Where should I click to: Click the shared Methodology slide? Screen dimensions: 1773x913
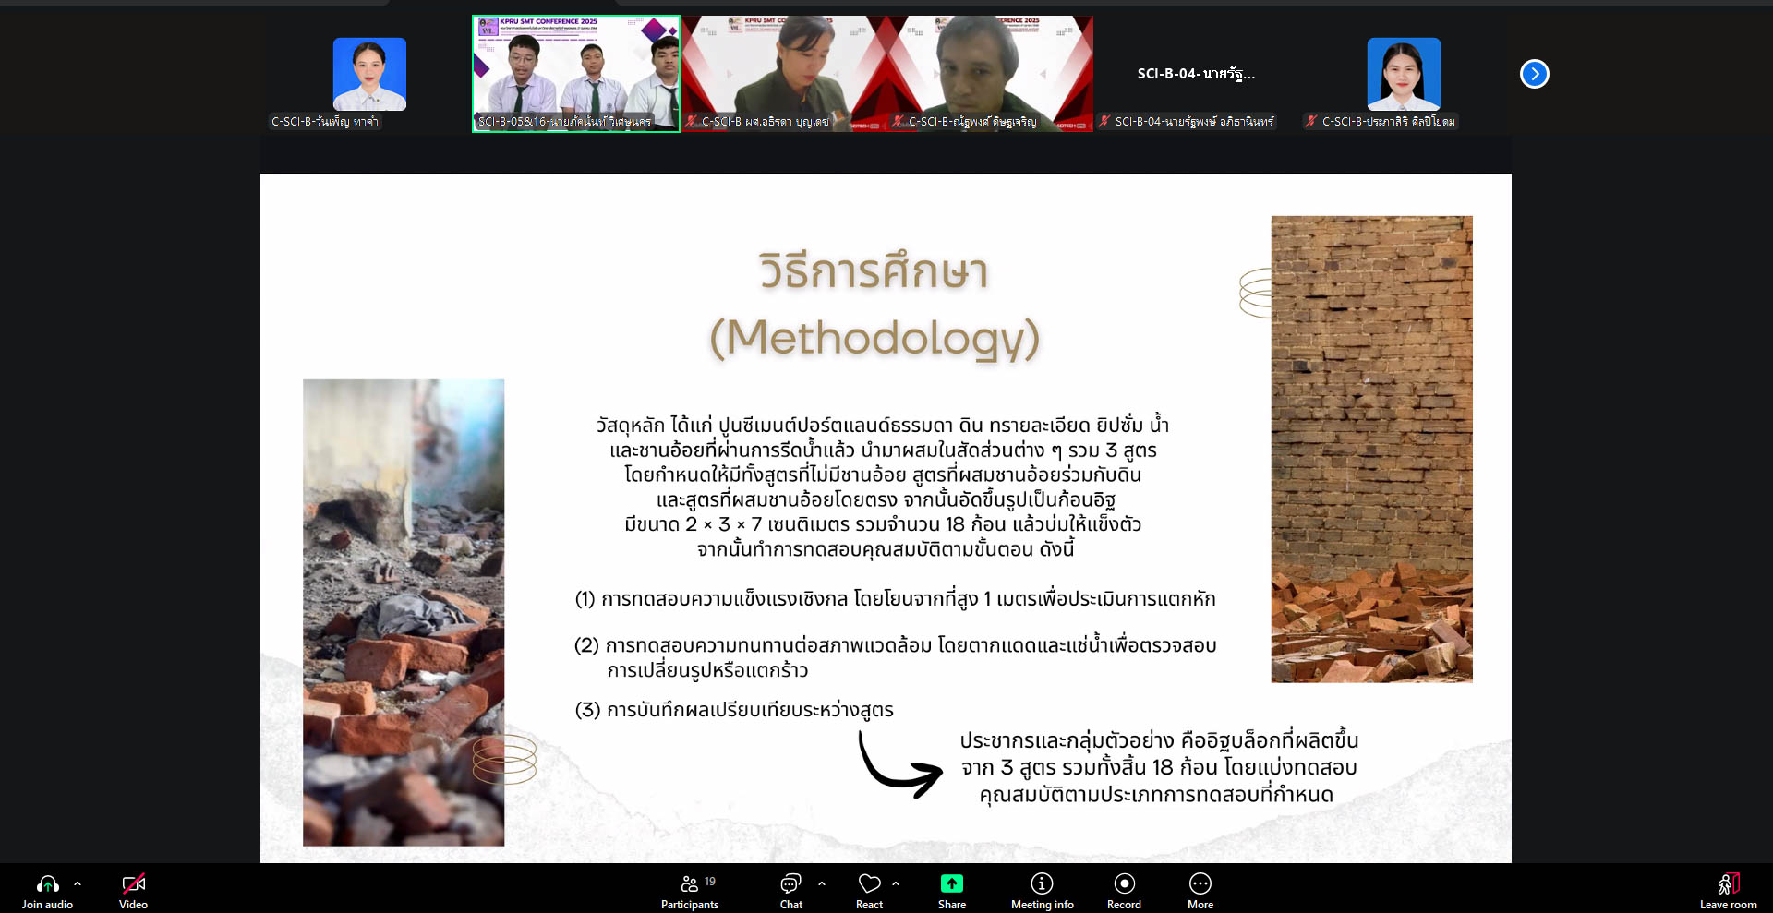coord(885,517)
